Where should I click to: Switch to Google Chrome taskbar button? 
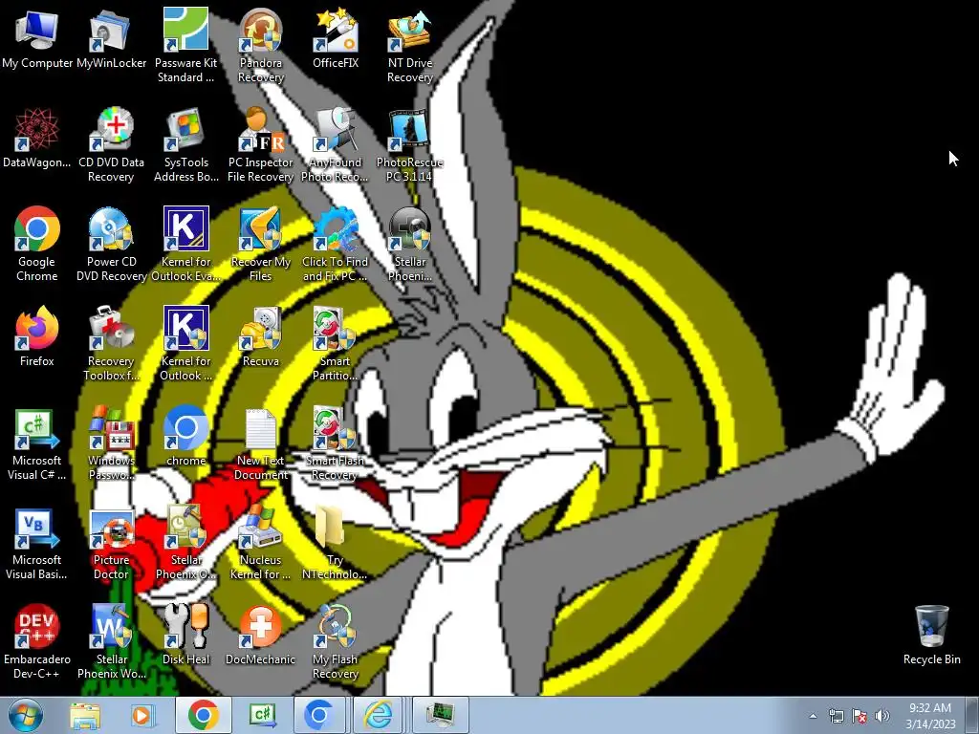[x=204, y=715]
